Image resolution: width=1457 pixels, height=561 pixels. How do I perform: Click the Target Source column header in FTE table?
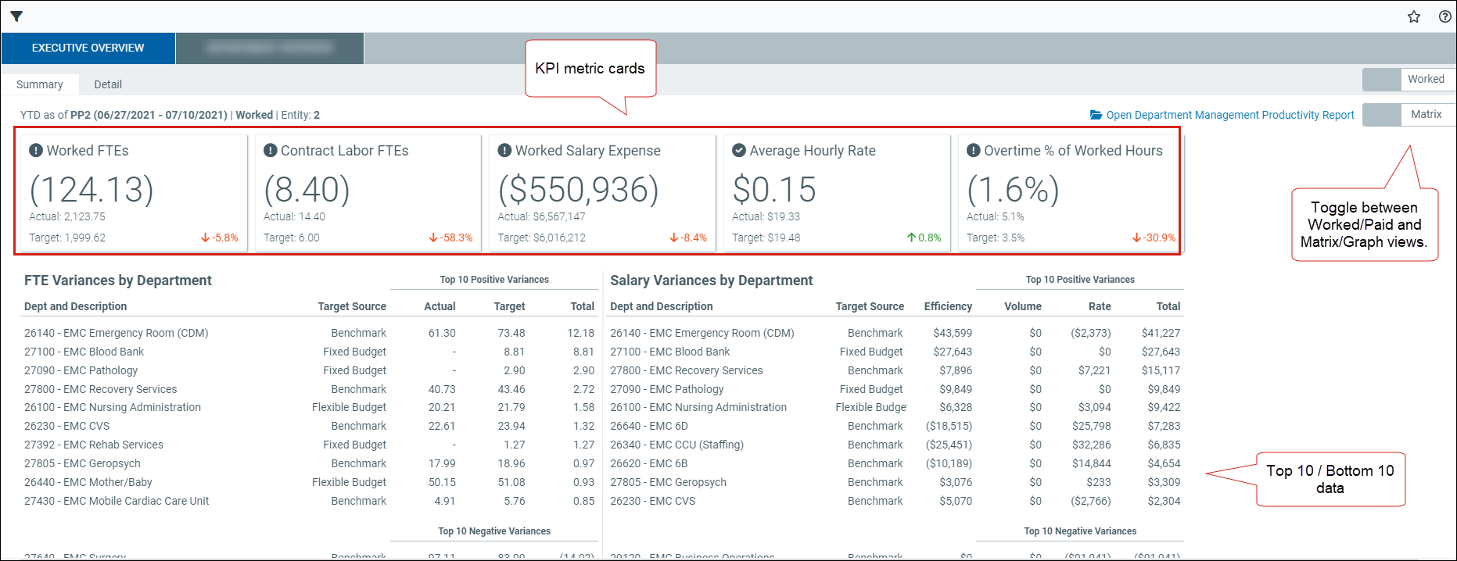coord(351,306)
